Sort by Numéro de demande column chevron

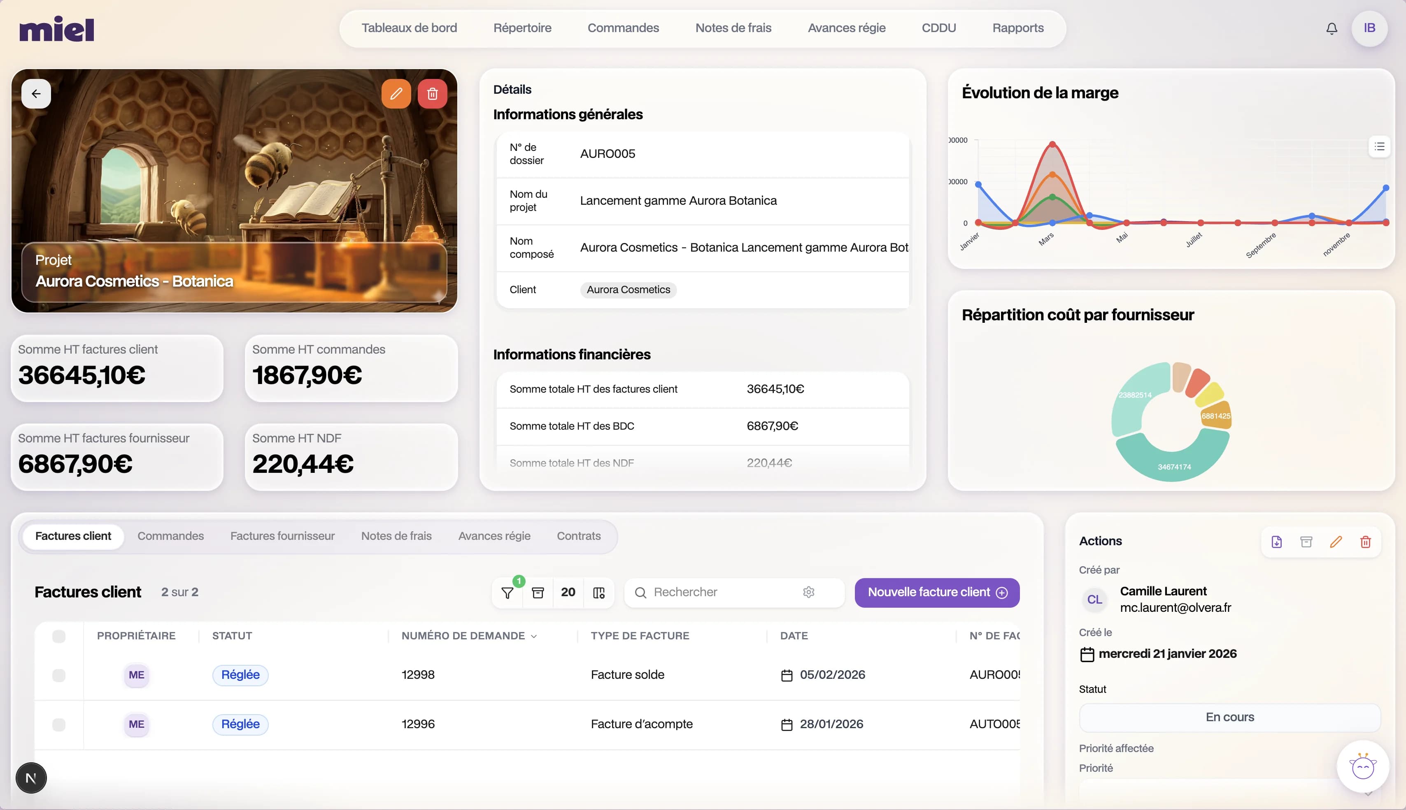(534, 636)
